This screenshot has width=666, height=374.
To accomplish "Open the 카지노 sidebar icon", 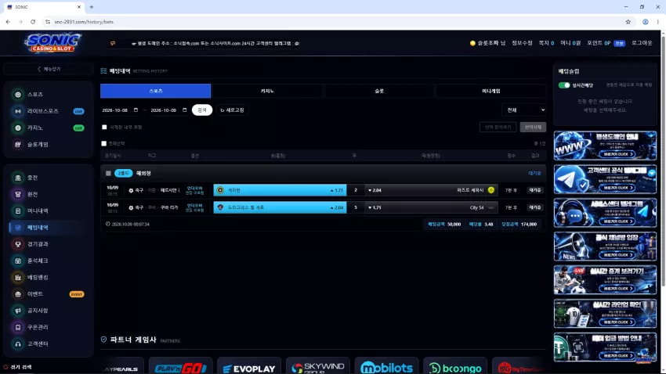I will [x=18, y=128].
